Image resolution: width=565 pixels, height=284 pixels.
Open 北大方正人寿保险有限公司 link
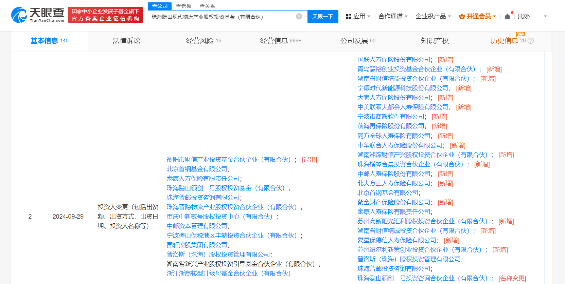click(394, 183)
